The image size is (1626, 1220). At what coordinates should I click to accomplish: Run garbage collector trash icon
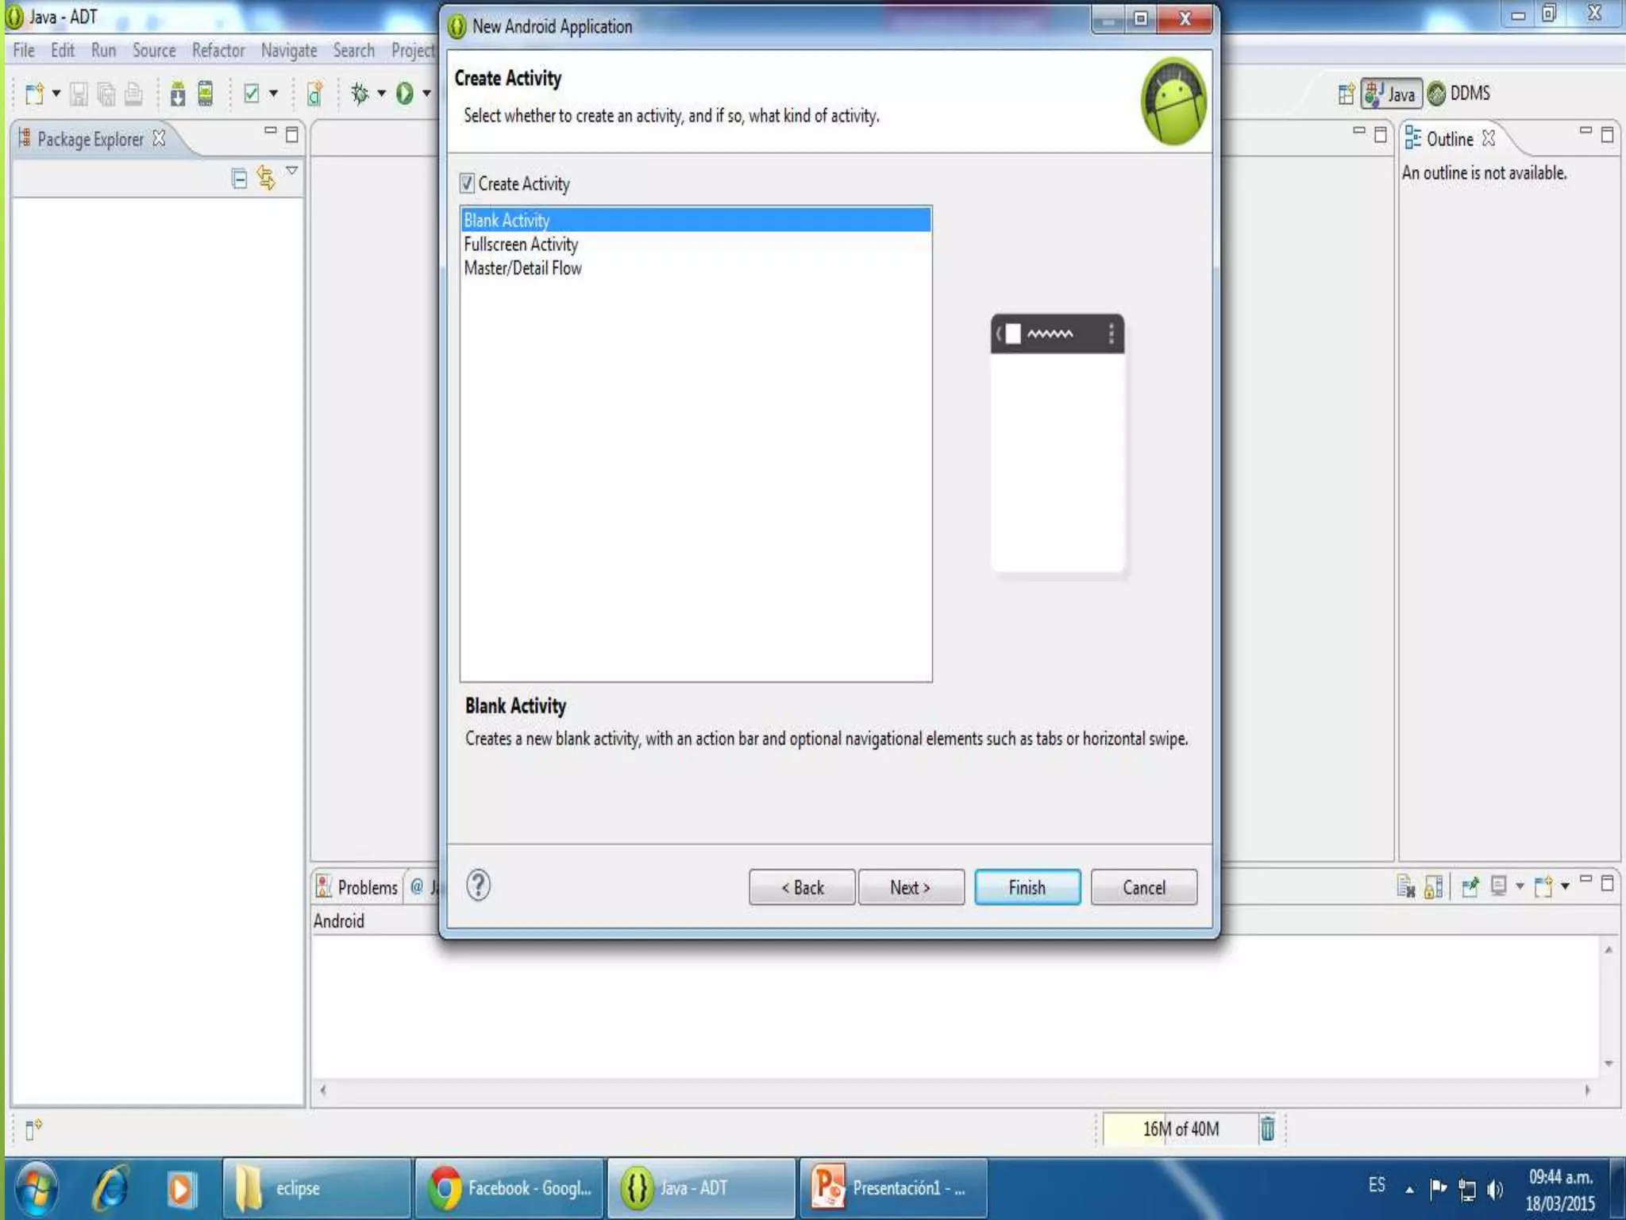point(1267,1129)
